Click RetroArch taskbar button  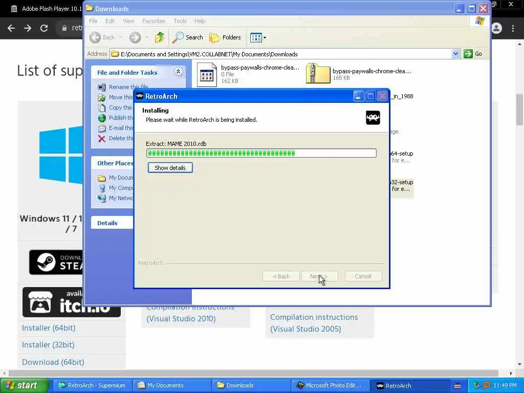point(410,386)
